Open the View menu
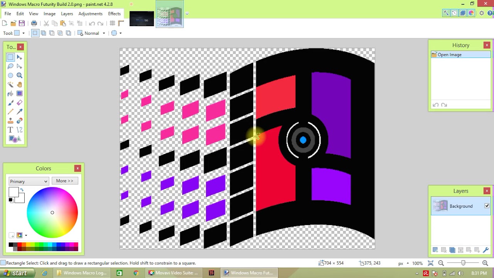This screenshot has width=494, height=278. point(34,14)
